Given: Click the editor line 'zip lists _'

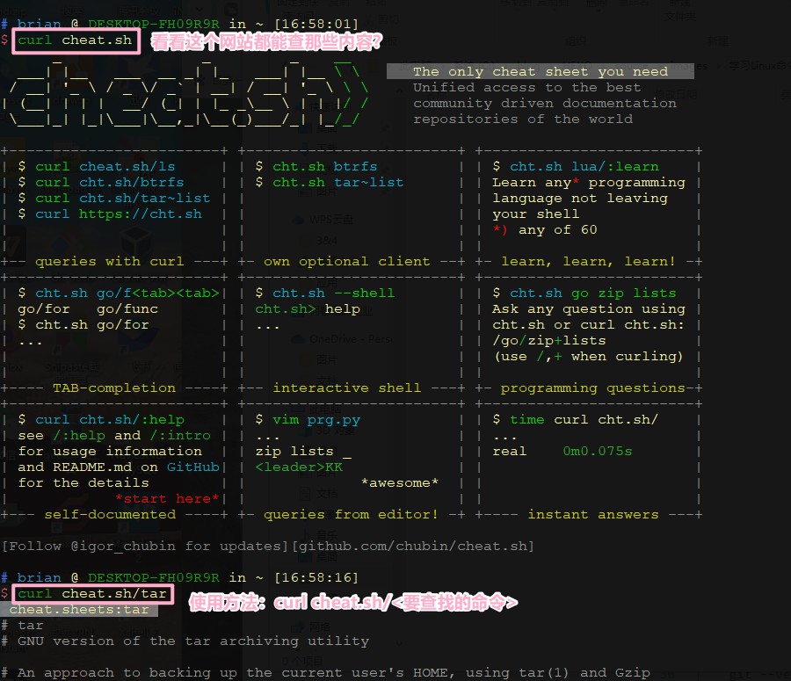Looking at the screenshot, I should pos(303,451).
